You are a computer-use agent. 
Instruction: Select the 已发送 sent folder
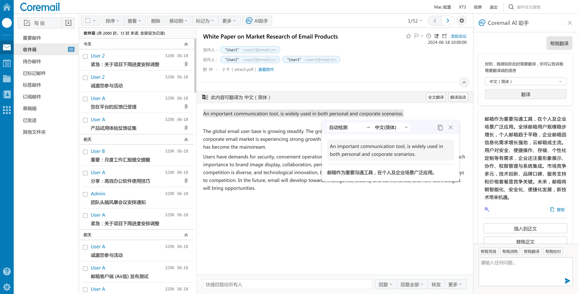[30, 120]
